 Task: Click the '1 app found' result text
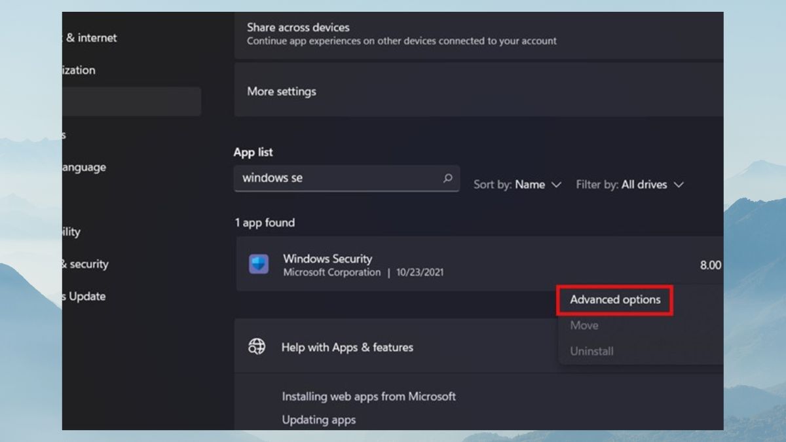[265, 223]
